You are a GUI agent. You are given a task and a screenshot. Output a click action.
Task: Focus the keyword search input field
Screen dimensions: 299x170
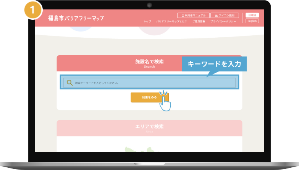pyautogui.click(x=150, y=83)
